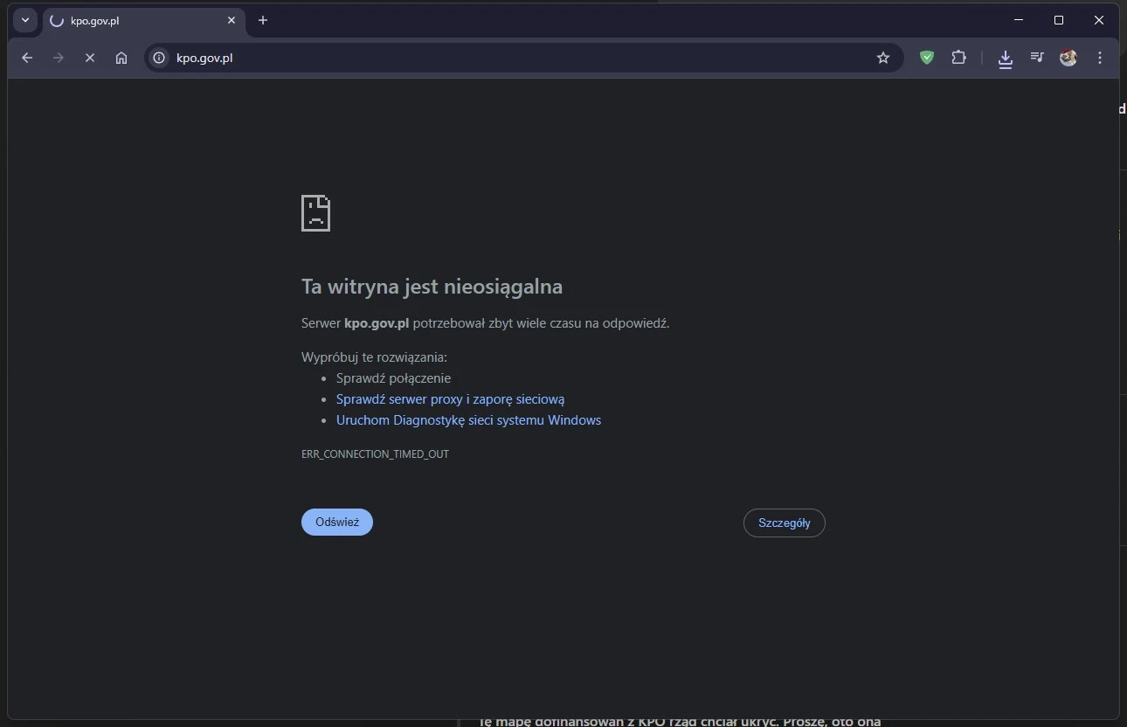Open the extensions puzzle icon
Image resolution: width=1127 pixels, height=727 pixels.
[958, 58]
